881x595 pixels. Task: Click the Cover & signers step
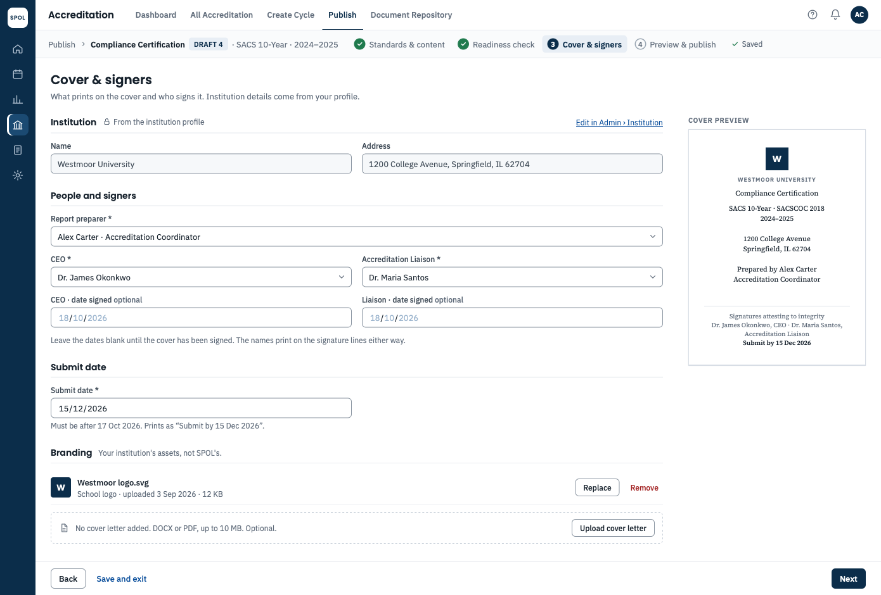[x=585, y=44]
